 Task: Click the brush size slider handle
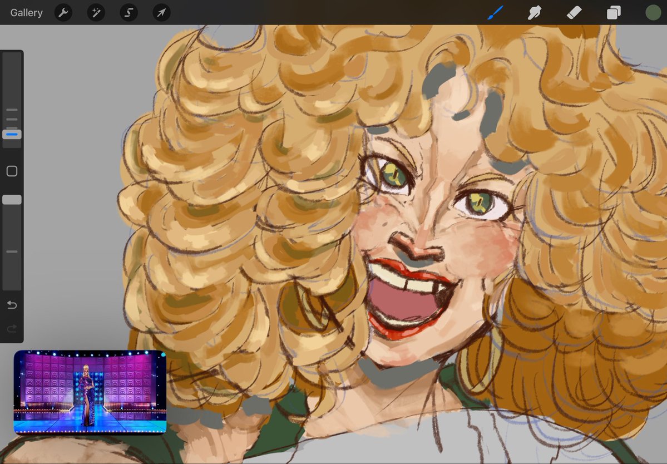click(x=12, y=135)
